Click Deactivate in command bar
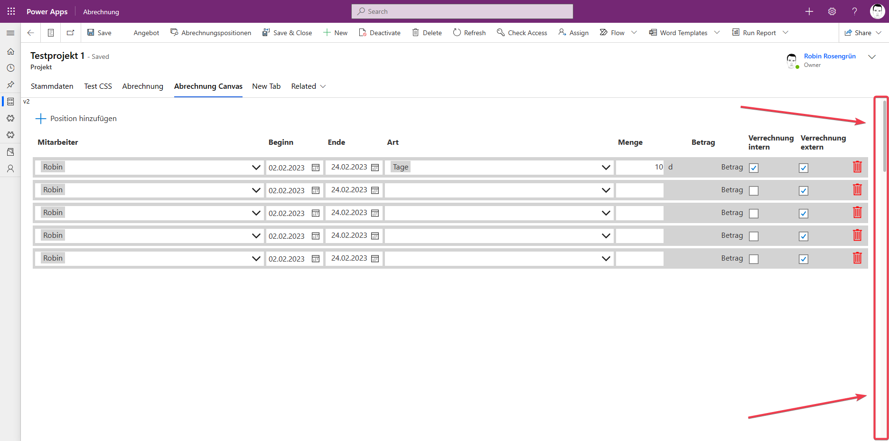This screenshot has height=441, width=889. 380,33
